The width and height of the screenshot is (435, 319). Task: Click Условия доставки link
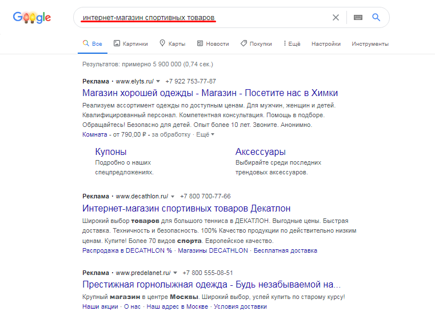click(240, 306)
